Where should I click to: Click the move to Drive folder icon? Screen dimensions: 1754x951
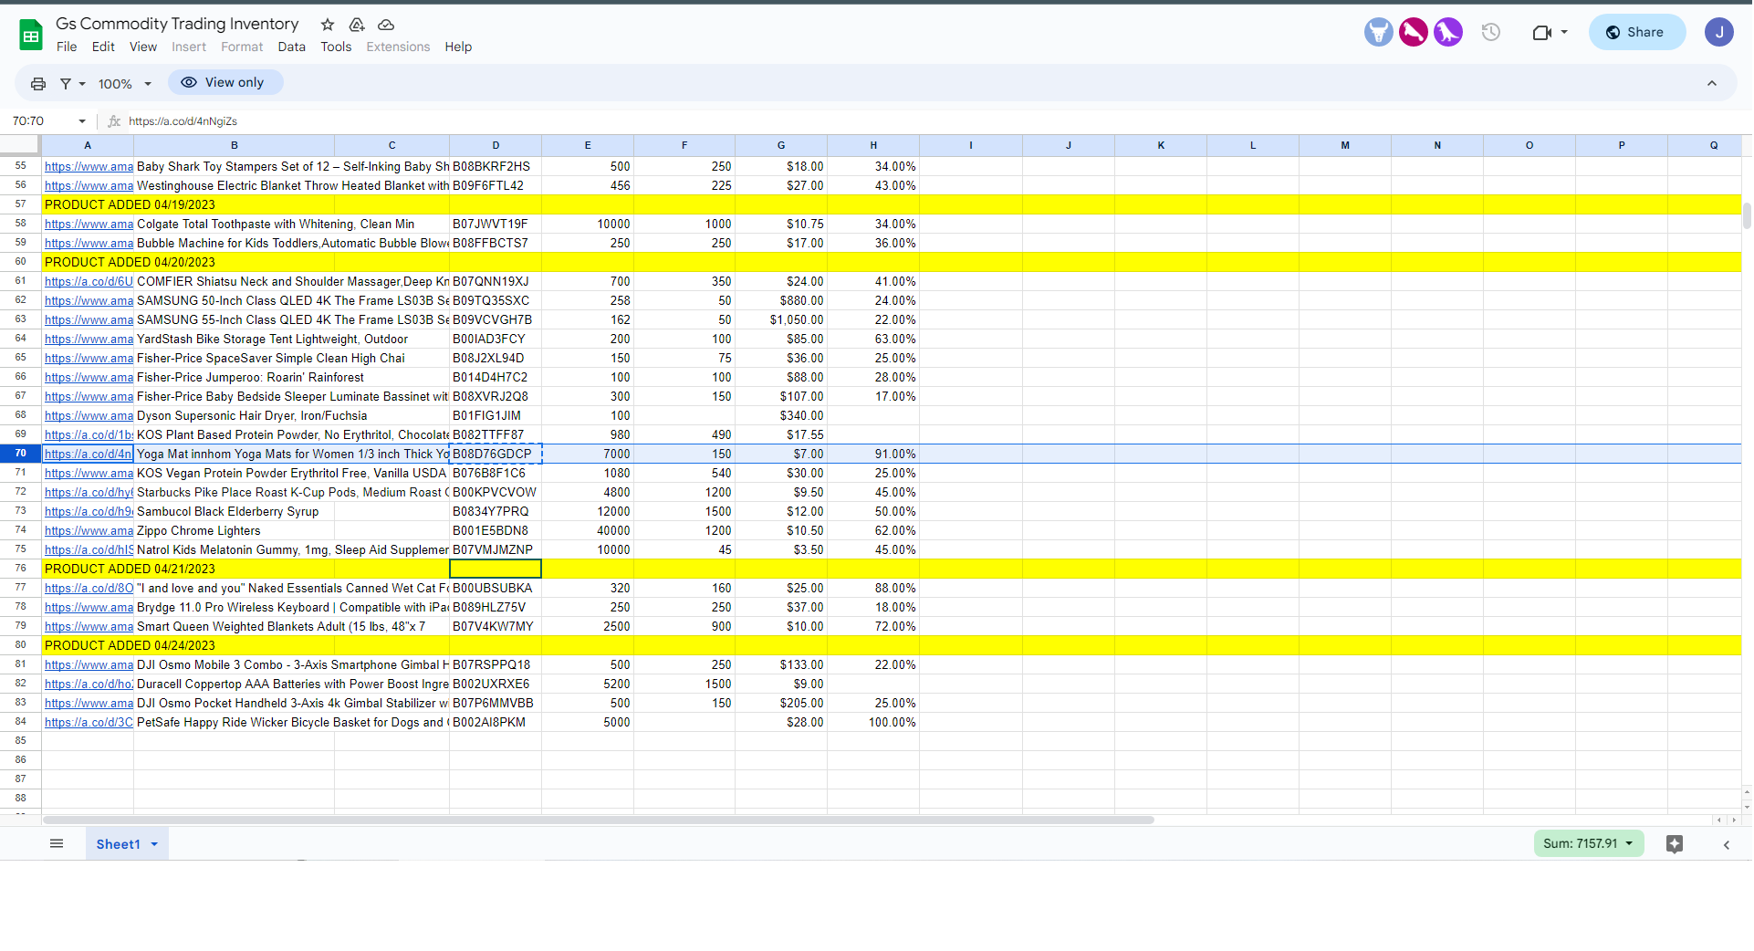tap(357, 25)
